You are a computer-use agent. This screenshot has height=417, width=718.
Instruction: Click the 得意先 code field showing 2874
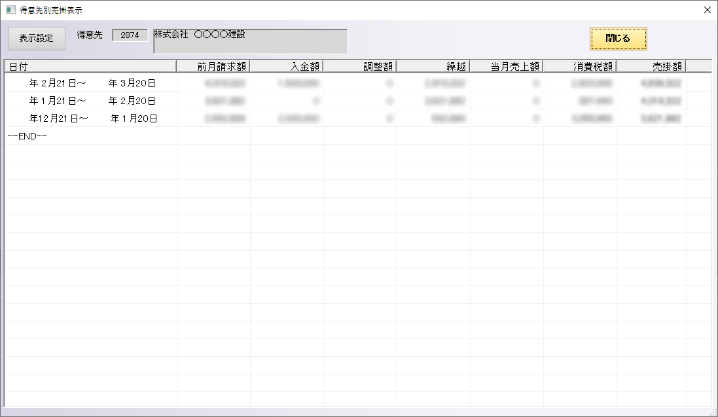tap(130, 35)
